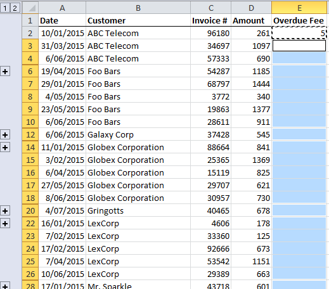
Task: Click invoice number 3772
Action: tap(210, 96)
